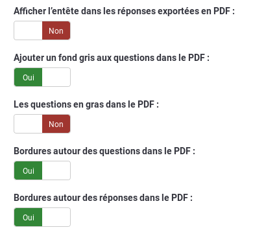266x245 pixels.
Task: Click blank half of Bordures des questions switch
Action: tap(56, 170)
